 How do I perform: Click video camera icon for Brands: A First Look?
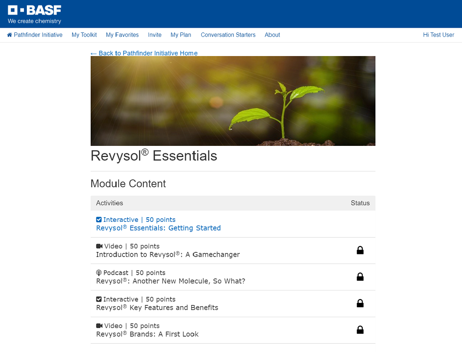coord(99,326)
